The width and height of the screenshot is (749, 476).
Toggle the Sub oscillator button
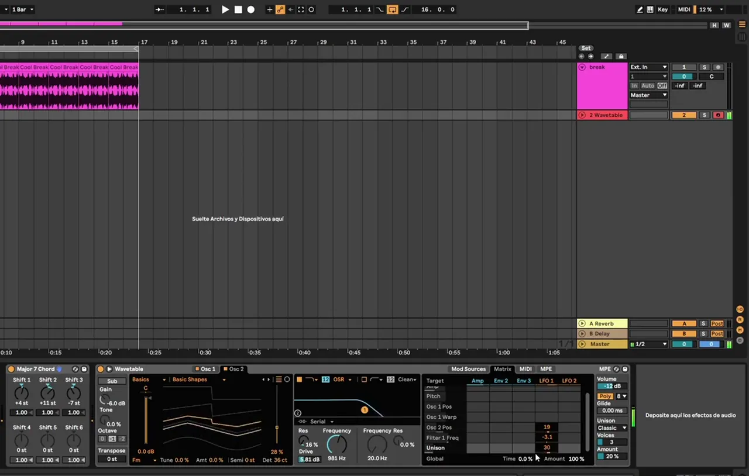(x=112, y=381)
